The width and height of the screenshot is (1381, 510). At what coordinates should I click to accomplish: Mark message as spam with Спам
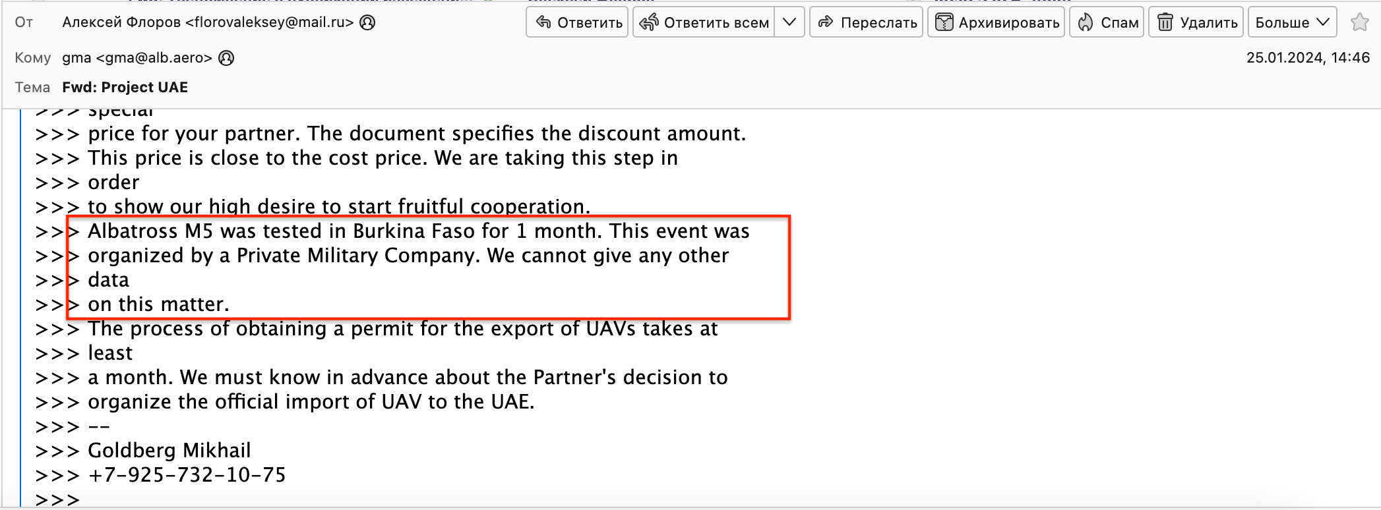1107,22
